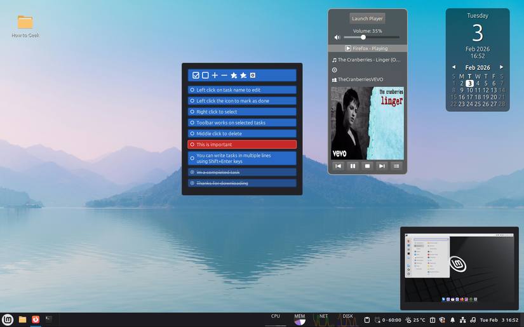Screen dimensions: 524x327
Task: Toggle the circle on 'Right click to select'
Action: click(192, 112)
